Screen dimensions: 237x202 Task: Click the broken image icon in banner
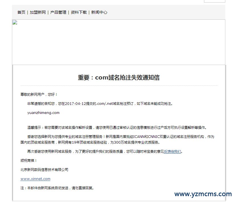15,23
